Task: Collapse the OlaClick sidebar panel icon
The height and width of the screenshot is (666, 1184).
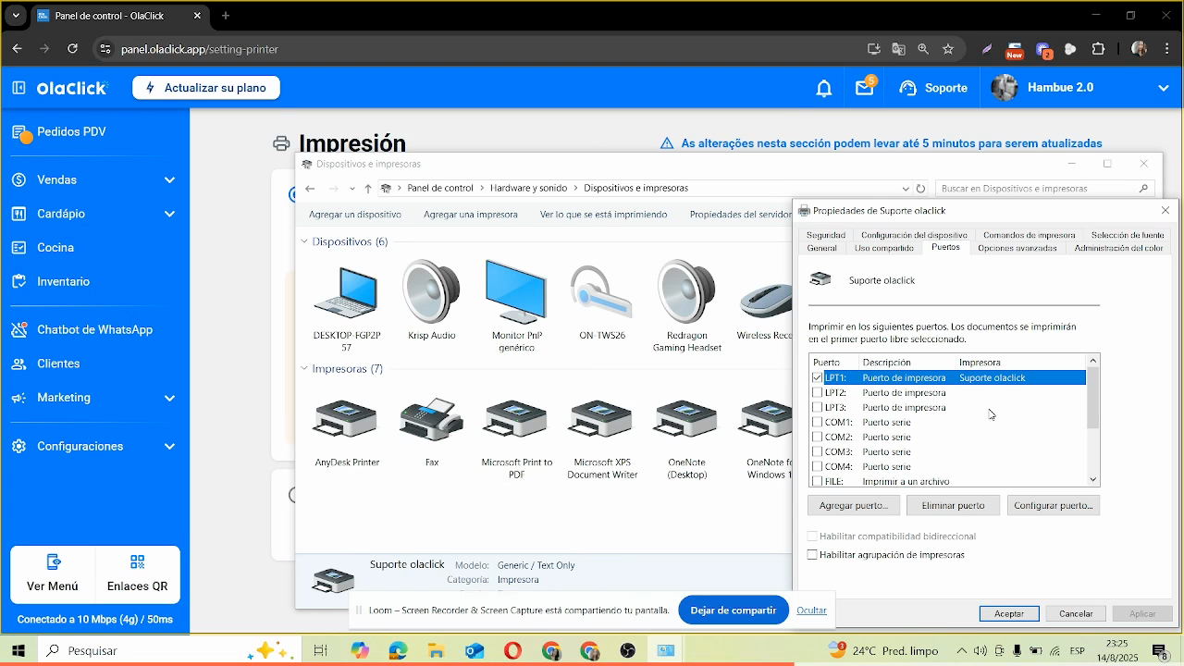Action: click(x=18, y=88)
